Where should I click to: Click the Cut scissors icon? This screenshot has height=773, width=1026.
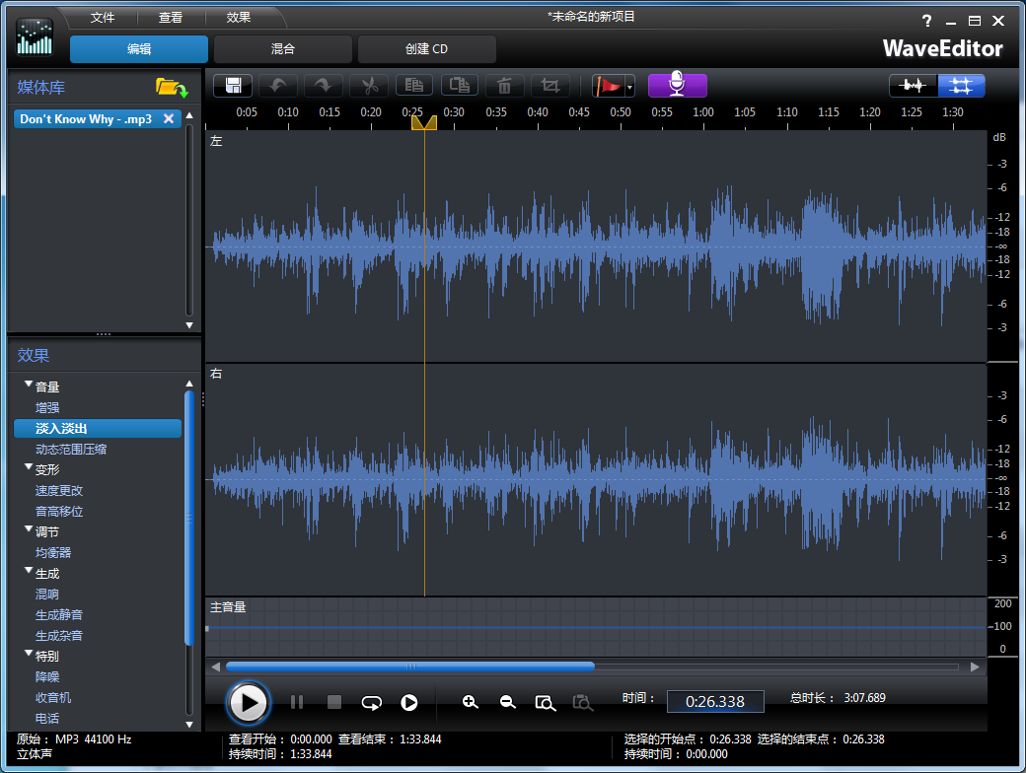(x=370, y=86)
